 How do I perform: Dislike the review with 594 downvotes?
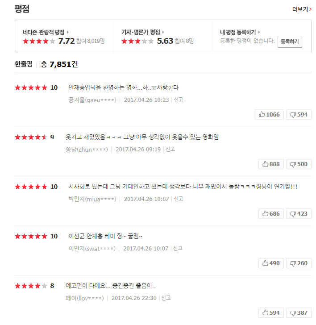click(299, 114)
